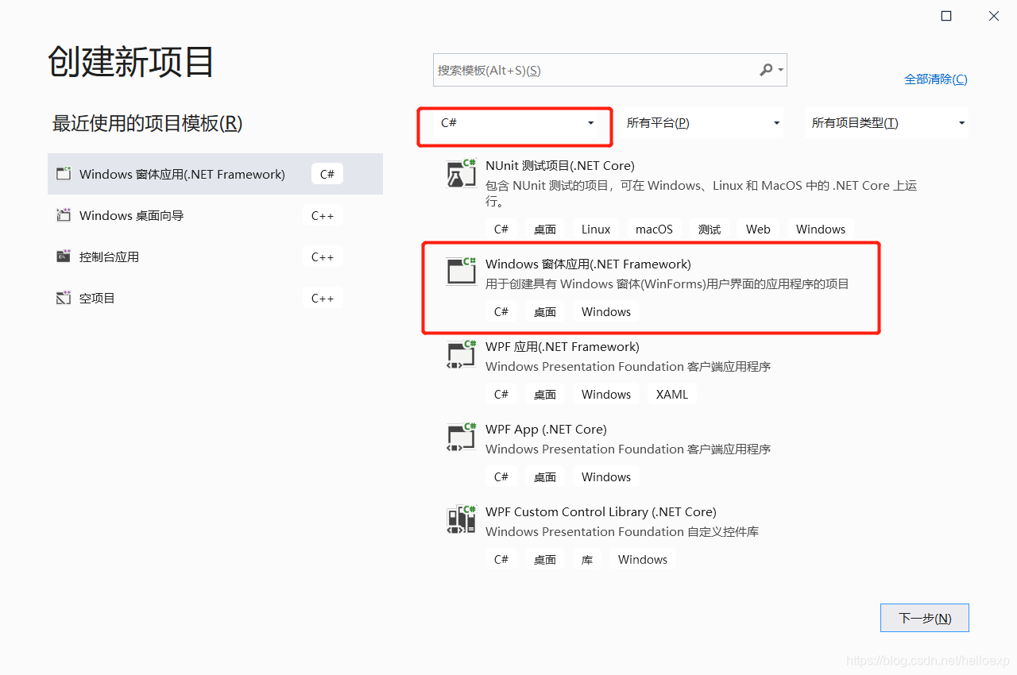Click the 空项目 icon in recent templates
Viewport: 1017px width, 675px height.
pyautogui.click(x=64, y=298)
